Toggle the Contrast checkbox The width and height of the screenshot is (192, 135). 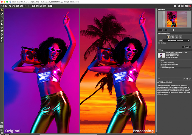point(159,43)
